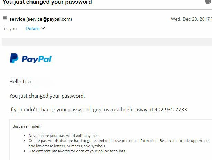The image size is (212, 160).
Task: Expand the chevron arrow next to Details
Action: coord(43,28)
